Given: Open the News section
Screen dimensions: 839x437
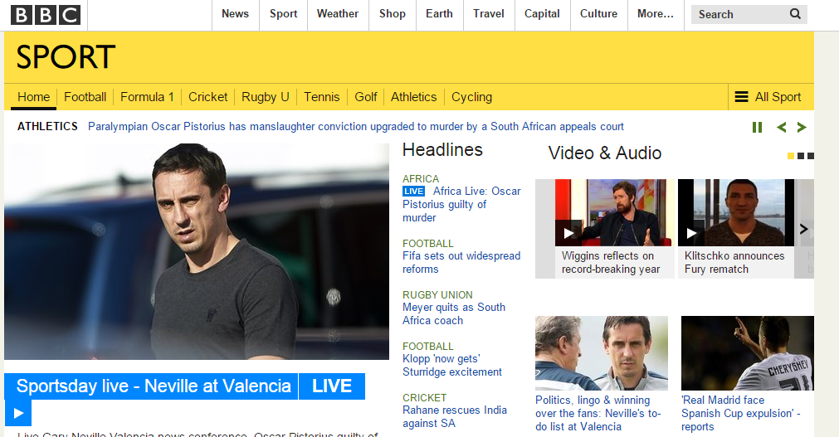Looking at the screenshot, I should coord(236,14).
